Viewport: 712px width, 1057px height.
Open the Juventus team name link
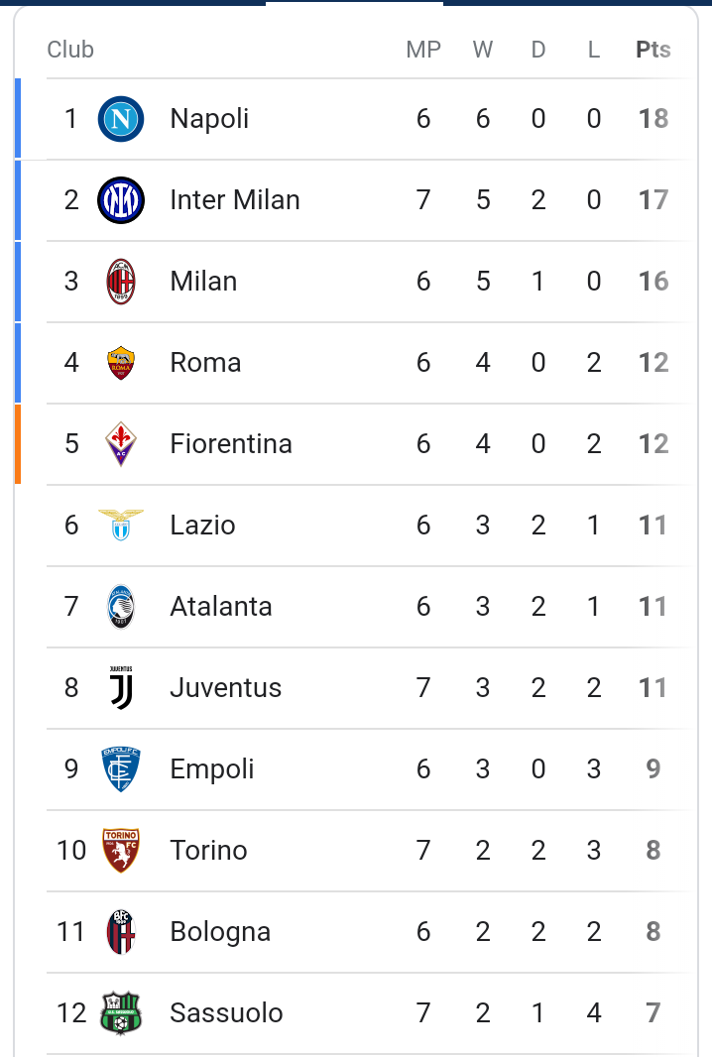pos(226,687)
